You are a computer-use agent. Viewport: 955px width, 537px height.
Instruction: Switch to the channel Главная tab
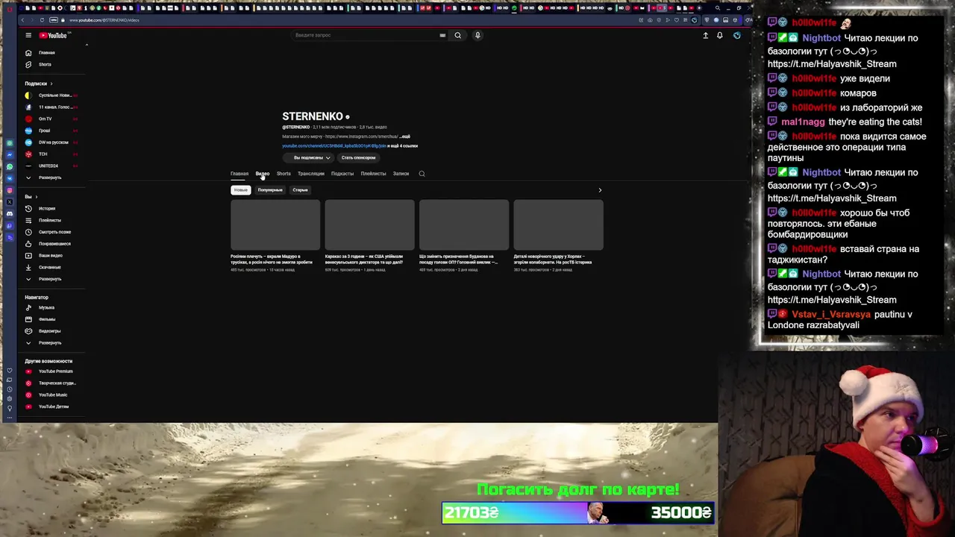[239, 174]
